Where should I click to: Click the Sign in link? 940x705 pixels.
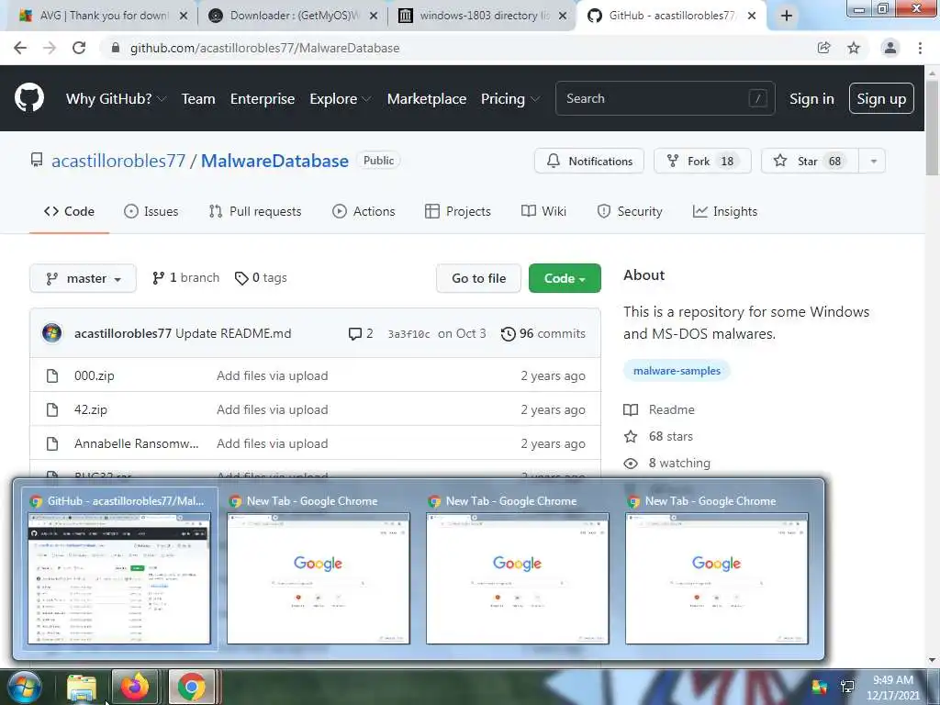(811, 98)
